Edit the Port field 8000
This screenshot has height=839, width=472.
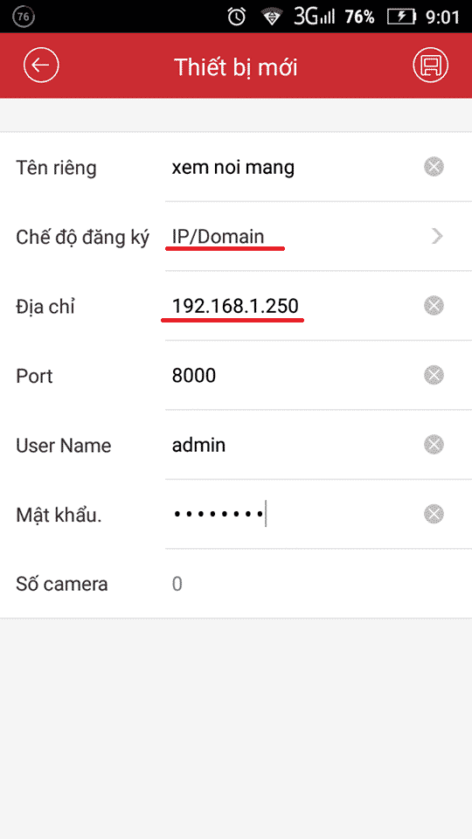194,376
